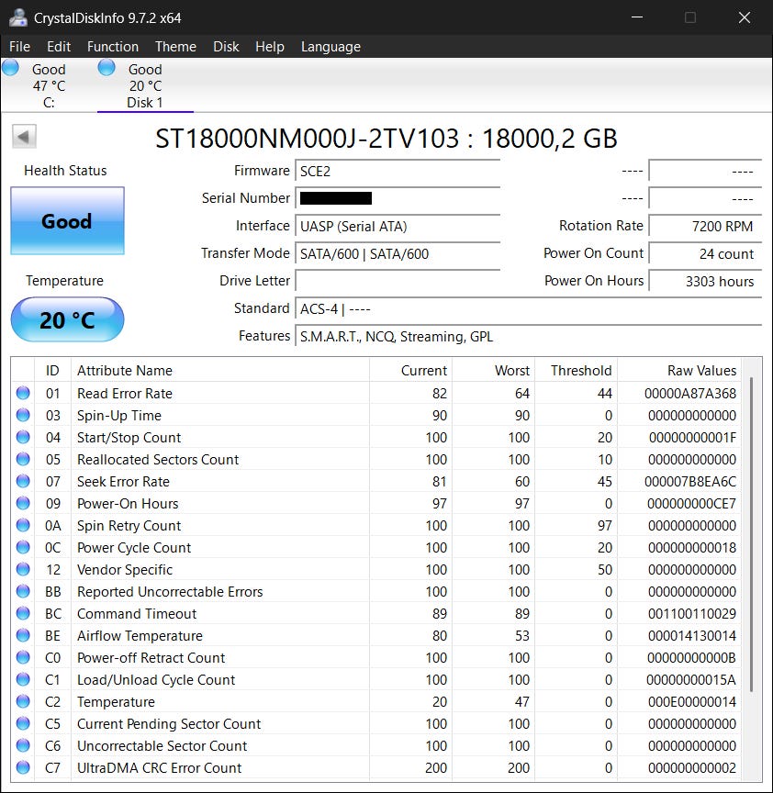Click the blue orb for Reallocated Sectors Count
The width and height of the screenshot is (773, 793).
click(23, 459)
